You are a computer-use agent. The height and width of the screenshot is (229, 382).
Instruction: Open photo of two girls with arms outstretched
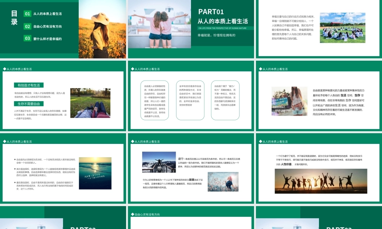coord(160,24)
